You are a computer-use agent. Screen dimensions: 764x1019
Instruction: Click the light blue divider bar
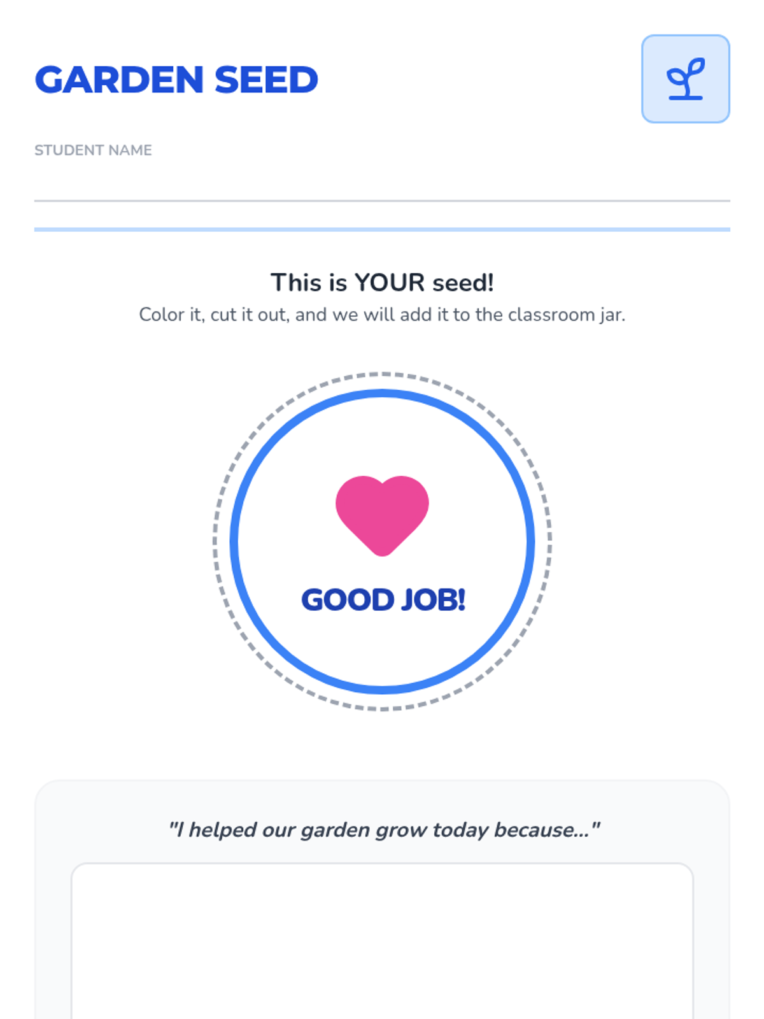coord(382,229)
